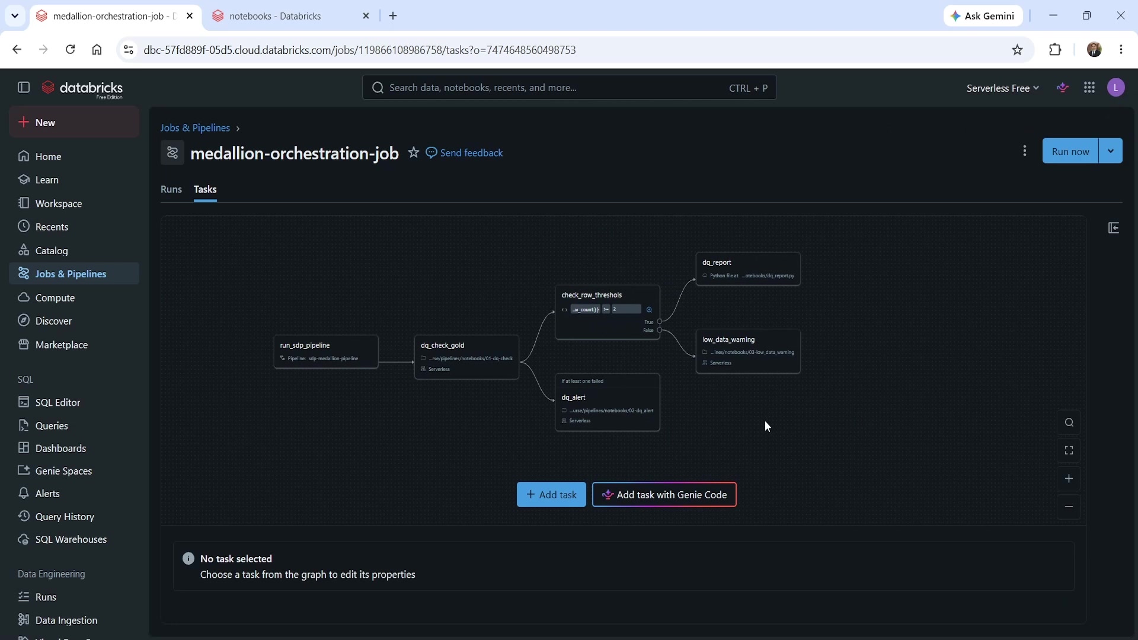The image size is (1138, 640).
Task: Select the run_sdp_pipeline task node
Action: pos(326,352)
